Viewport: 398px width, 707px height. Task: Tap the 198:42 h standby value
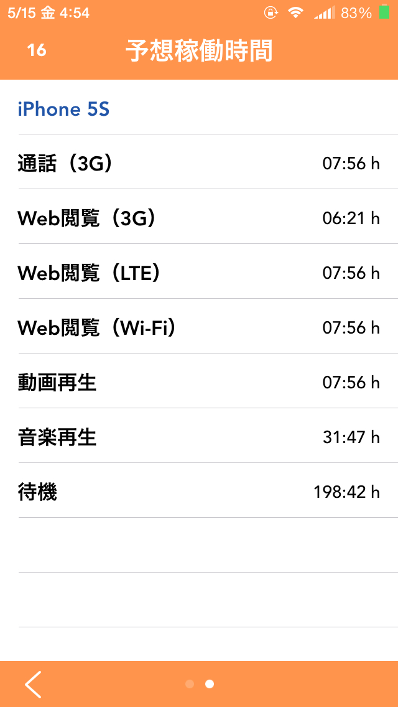(x=346, y=492)
